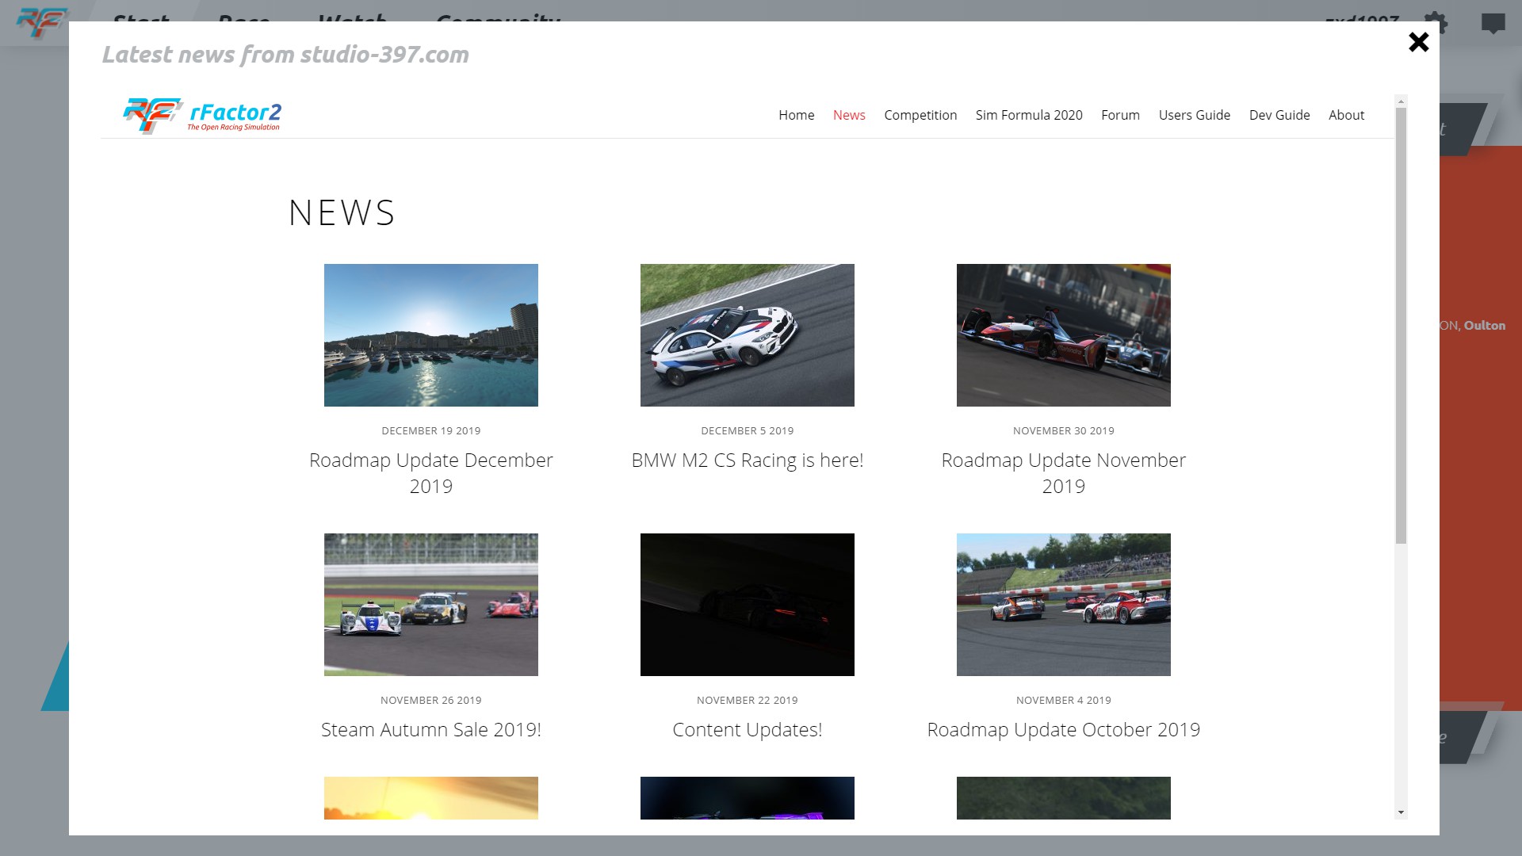The height and width of the screenshot is (856, 1522).
Task: Close the latest news overlay
Action: pos(1418,42)
